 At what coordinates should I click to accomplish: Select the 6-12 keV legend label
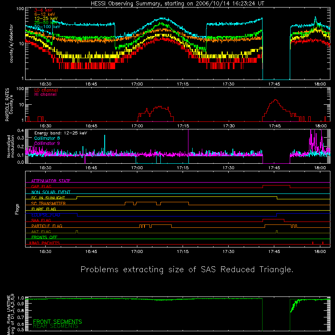[45, 14]
